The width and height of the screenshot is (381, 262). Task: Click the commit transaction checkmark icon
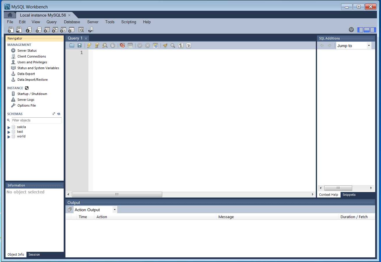point(140,46)
